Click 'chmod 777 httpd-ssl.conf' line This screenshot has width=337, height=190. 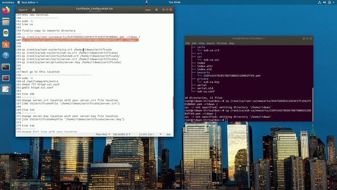tap(41, 84)
